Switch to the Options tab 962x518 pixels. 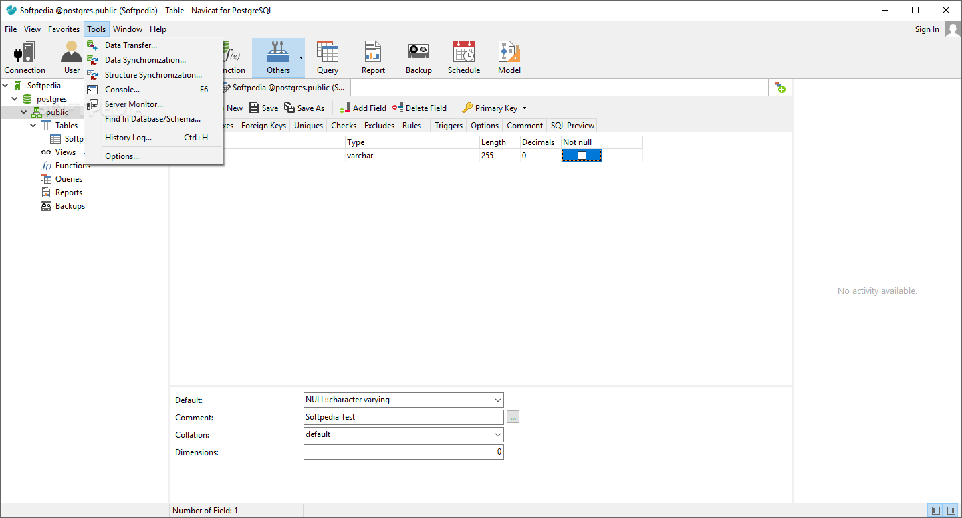point(485,126)
